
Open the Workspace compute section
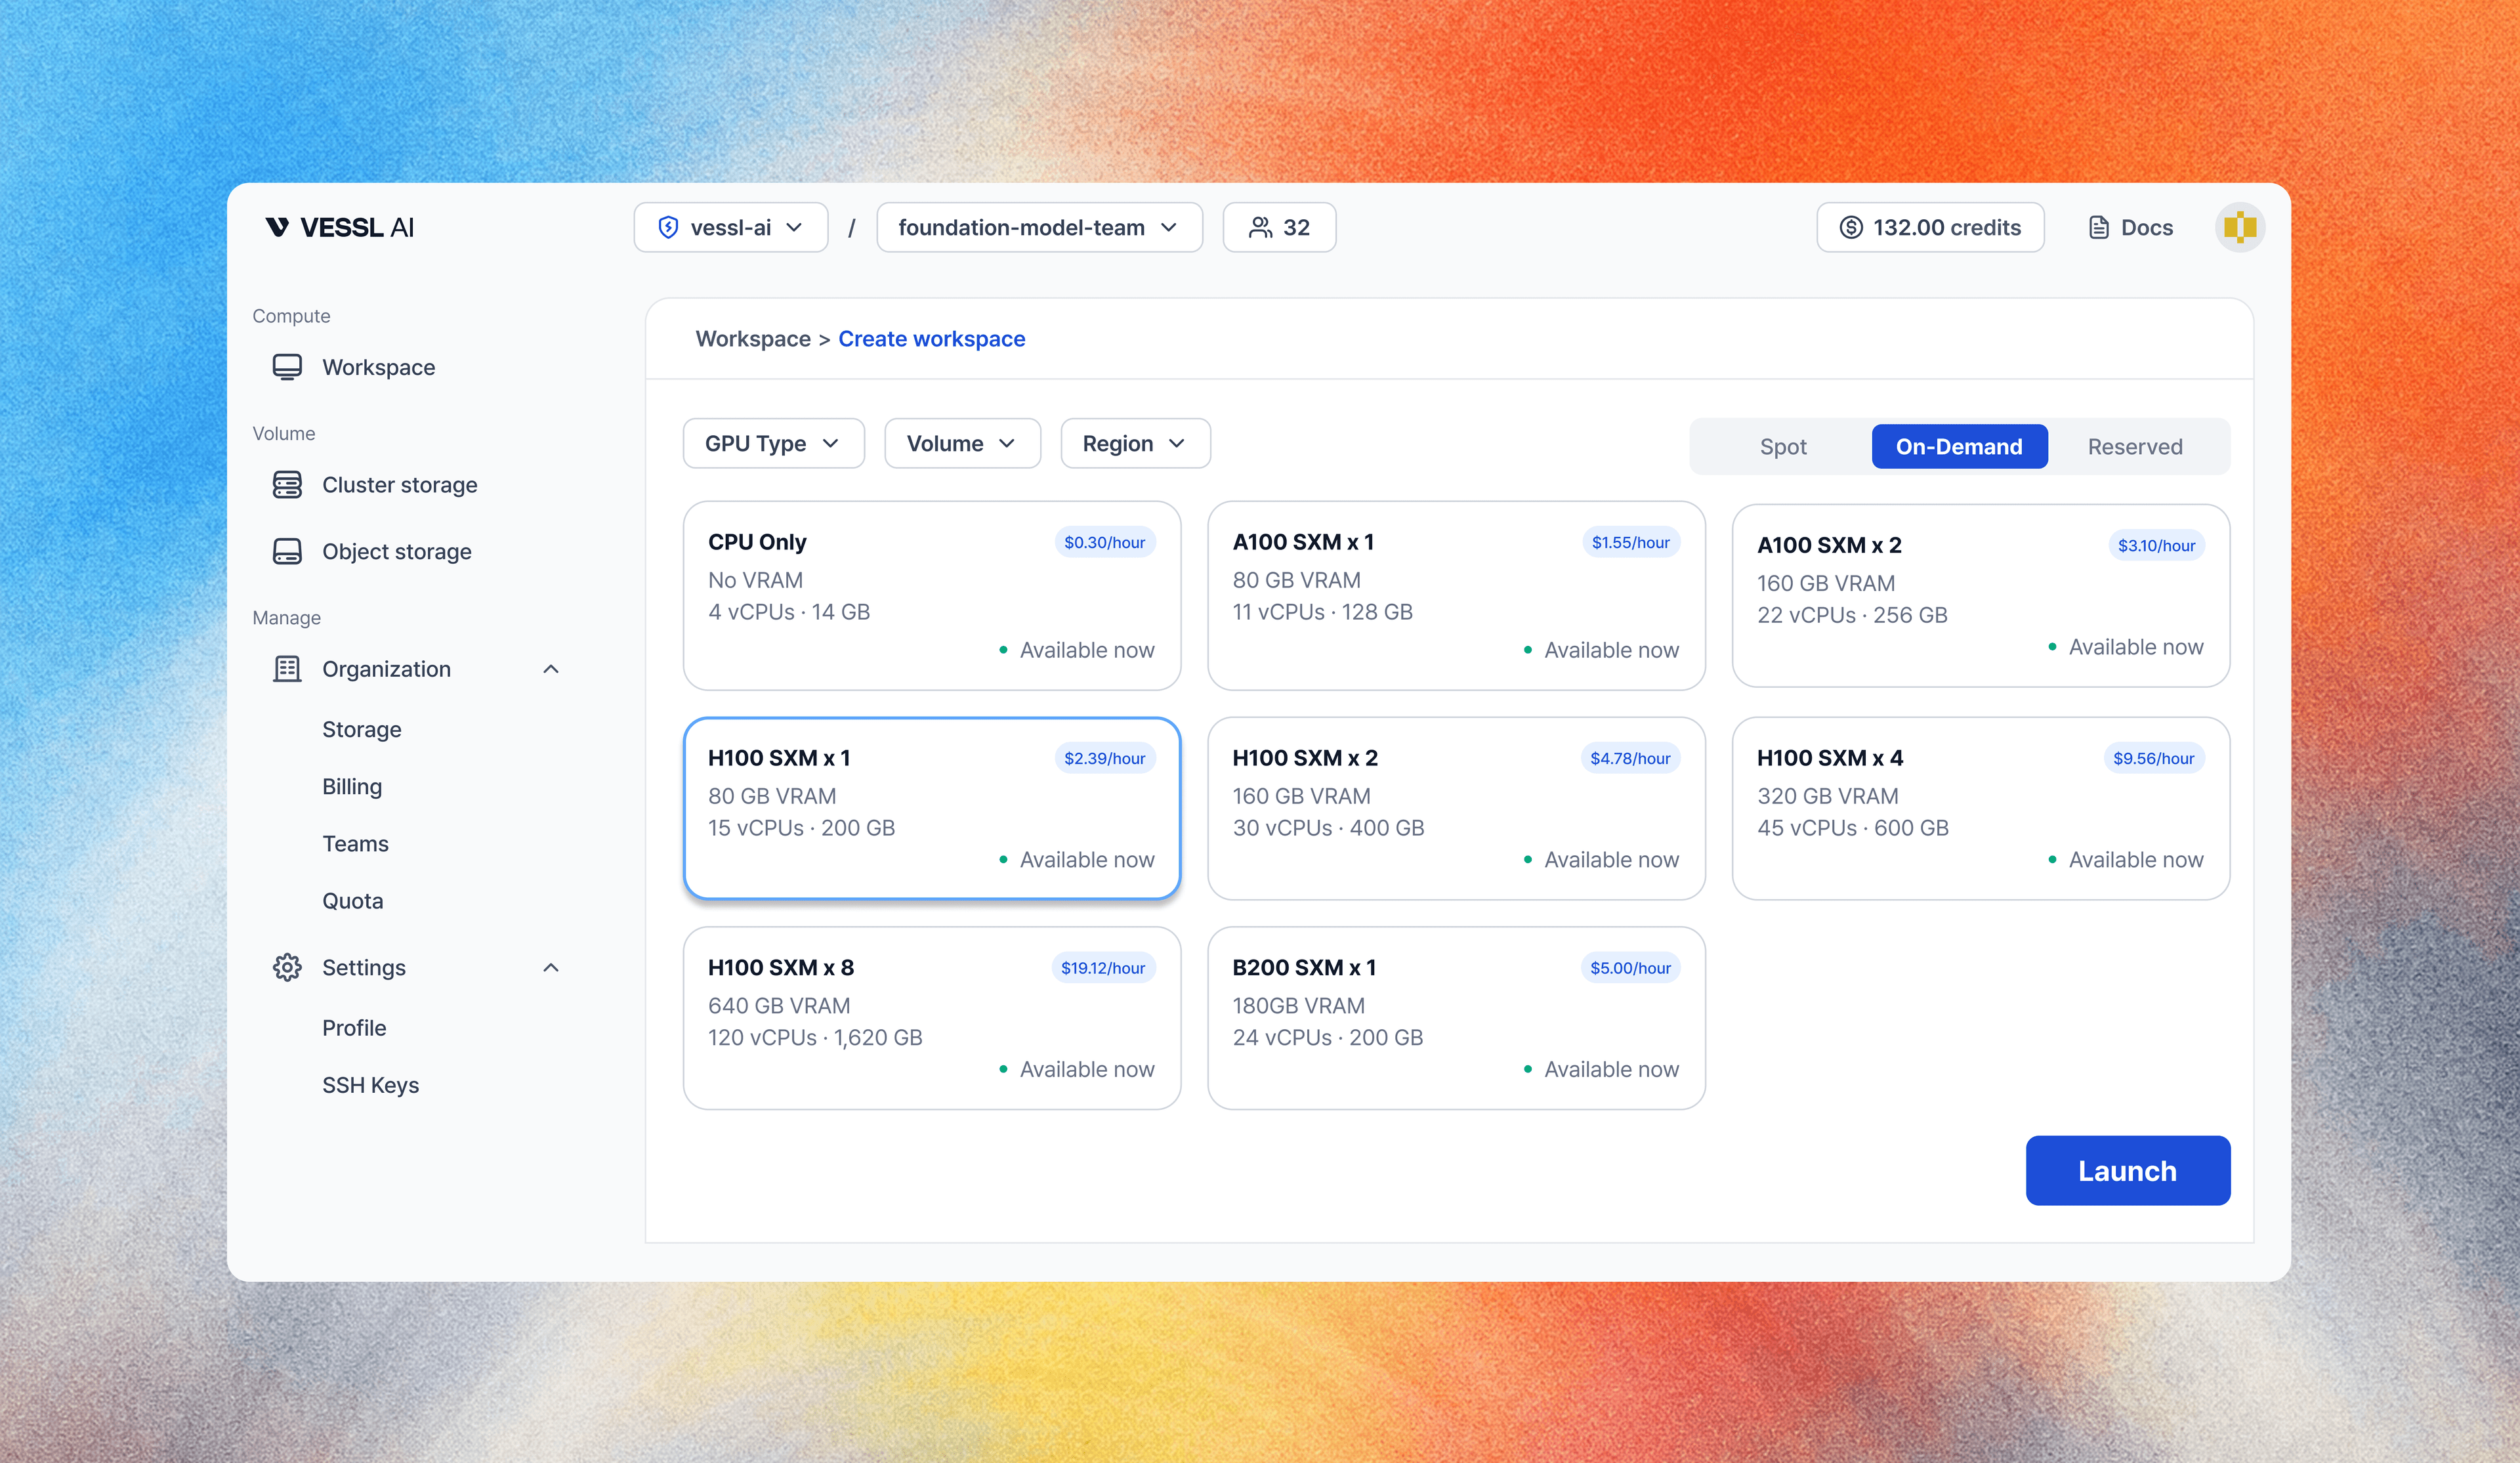pos(378,367)
